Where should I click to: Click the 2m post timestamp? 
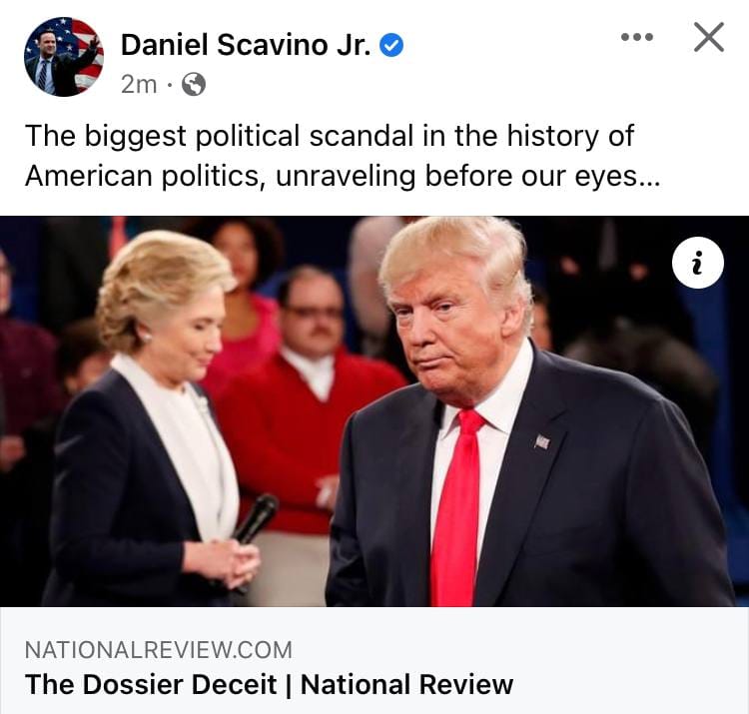coord(139,85)
